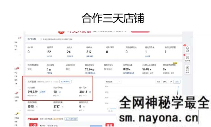Viewport: 211px width, 127px height.
Task: Click the 进入大促作战室 button
Action: pos(71,119)
